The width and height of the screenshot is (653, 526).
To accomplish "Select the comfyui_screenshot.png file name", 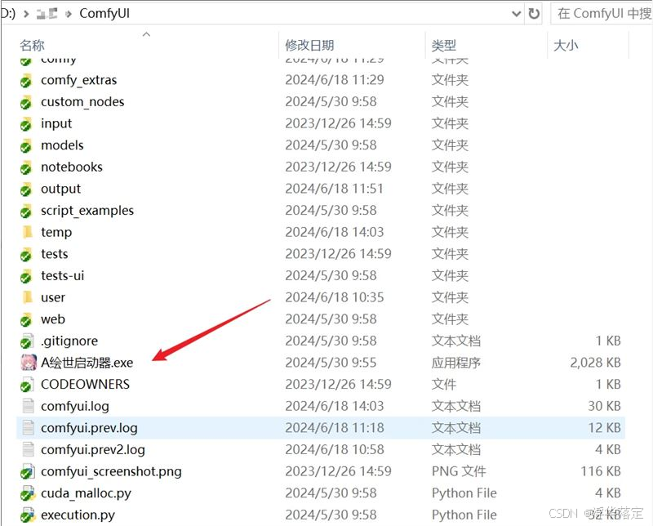I will pos(111,471).
